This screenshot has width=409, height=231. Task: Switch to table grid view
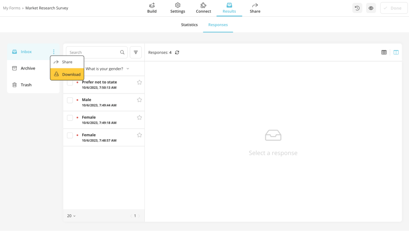[384, 52]
